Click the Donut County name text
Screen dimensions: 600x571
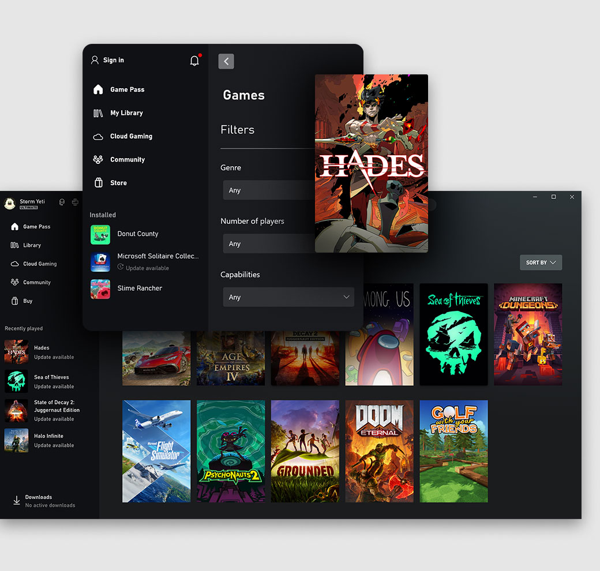(138, 234)
